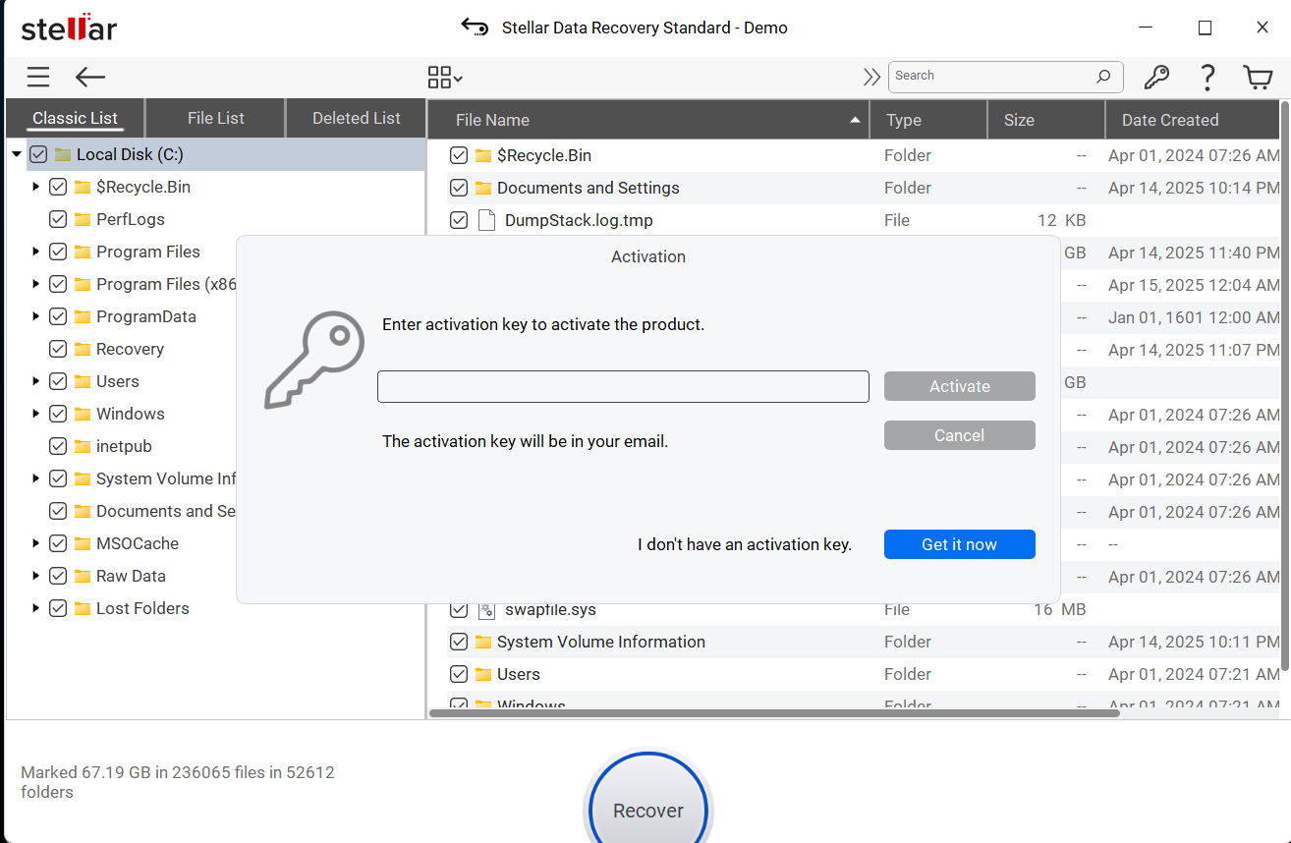This screenshot has width=1291, height=843.
Task: Expand the Users tree node
Action: pos(36,381)
